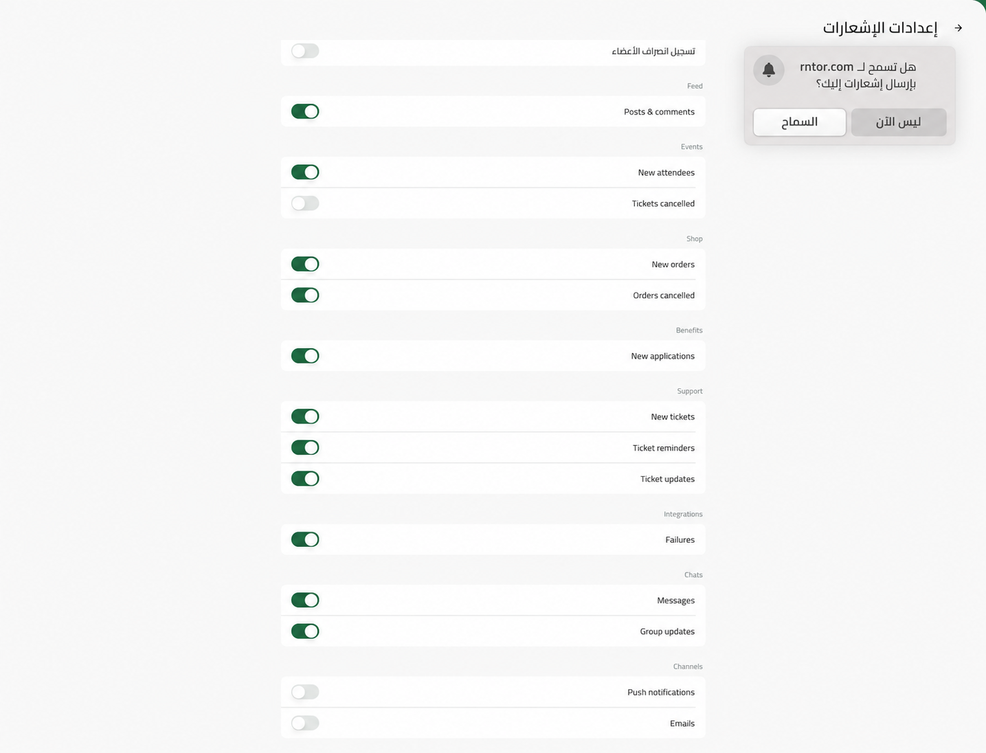Click the Integrations section heading
The image size is (986, 753).
tap(683, 514)
